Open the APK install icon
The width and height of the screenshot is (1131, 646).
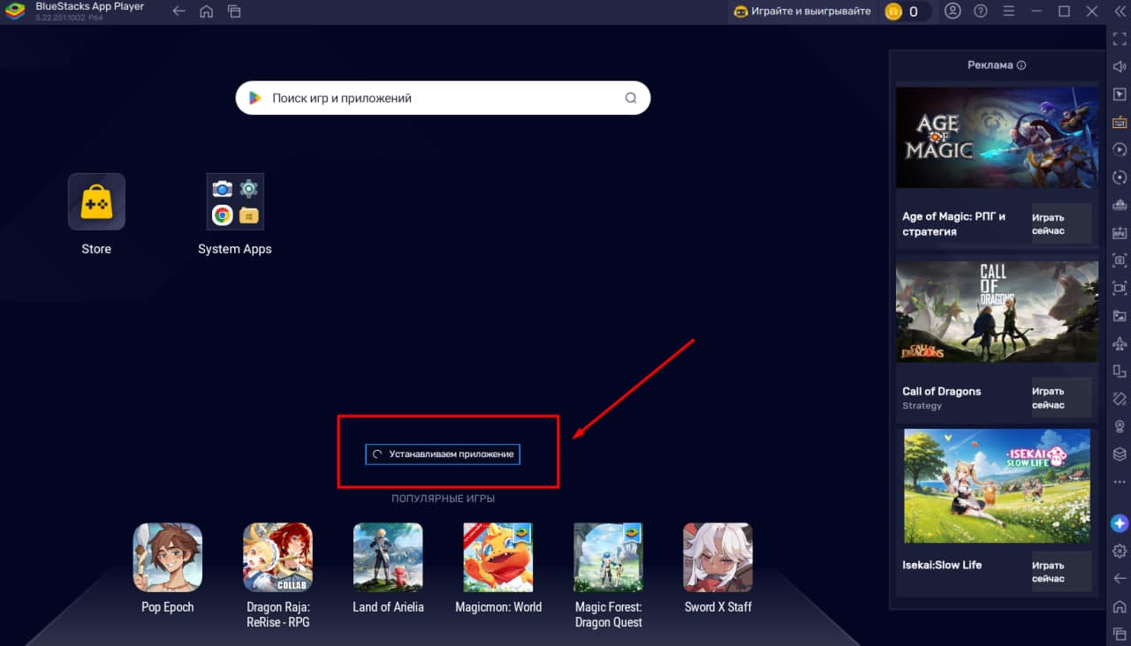click(x=1120, y=233)
